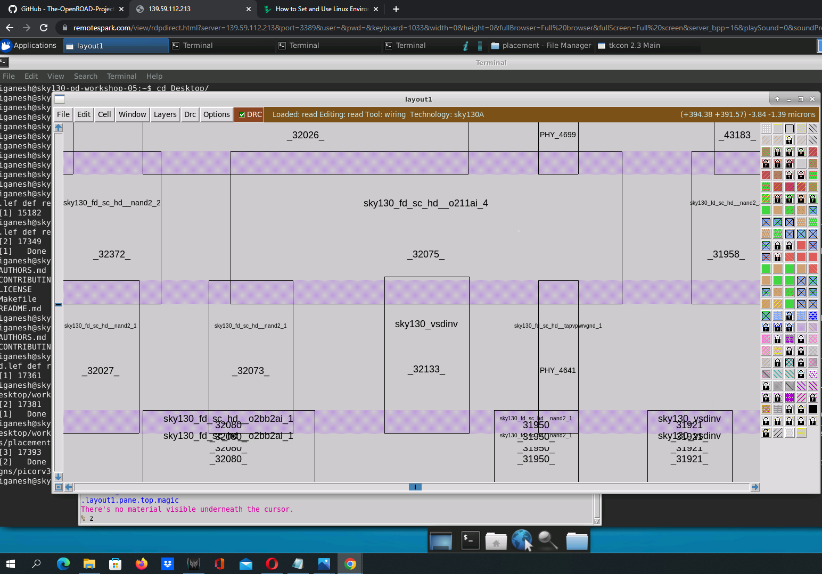Open the magnifier search tool in the dock
The width and height of the screenshot is (822, 574).
[x=548, y=540]
